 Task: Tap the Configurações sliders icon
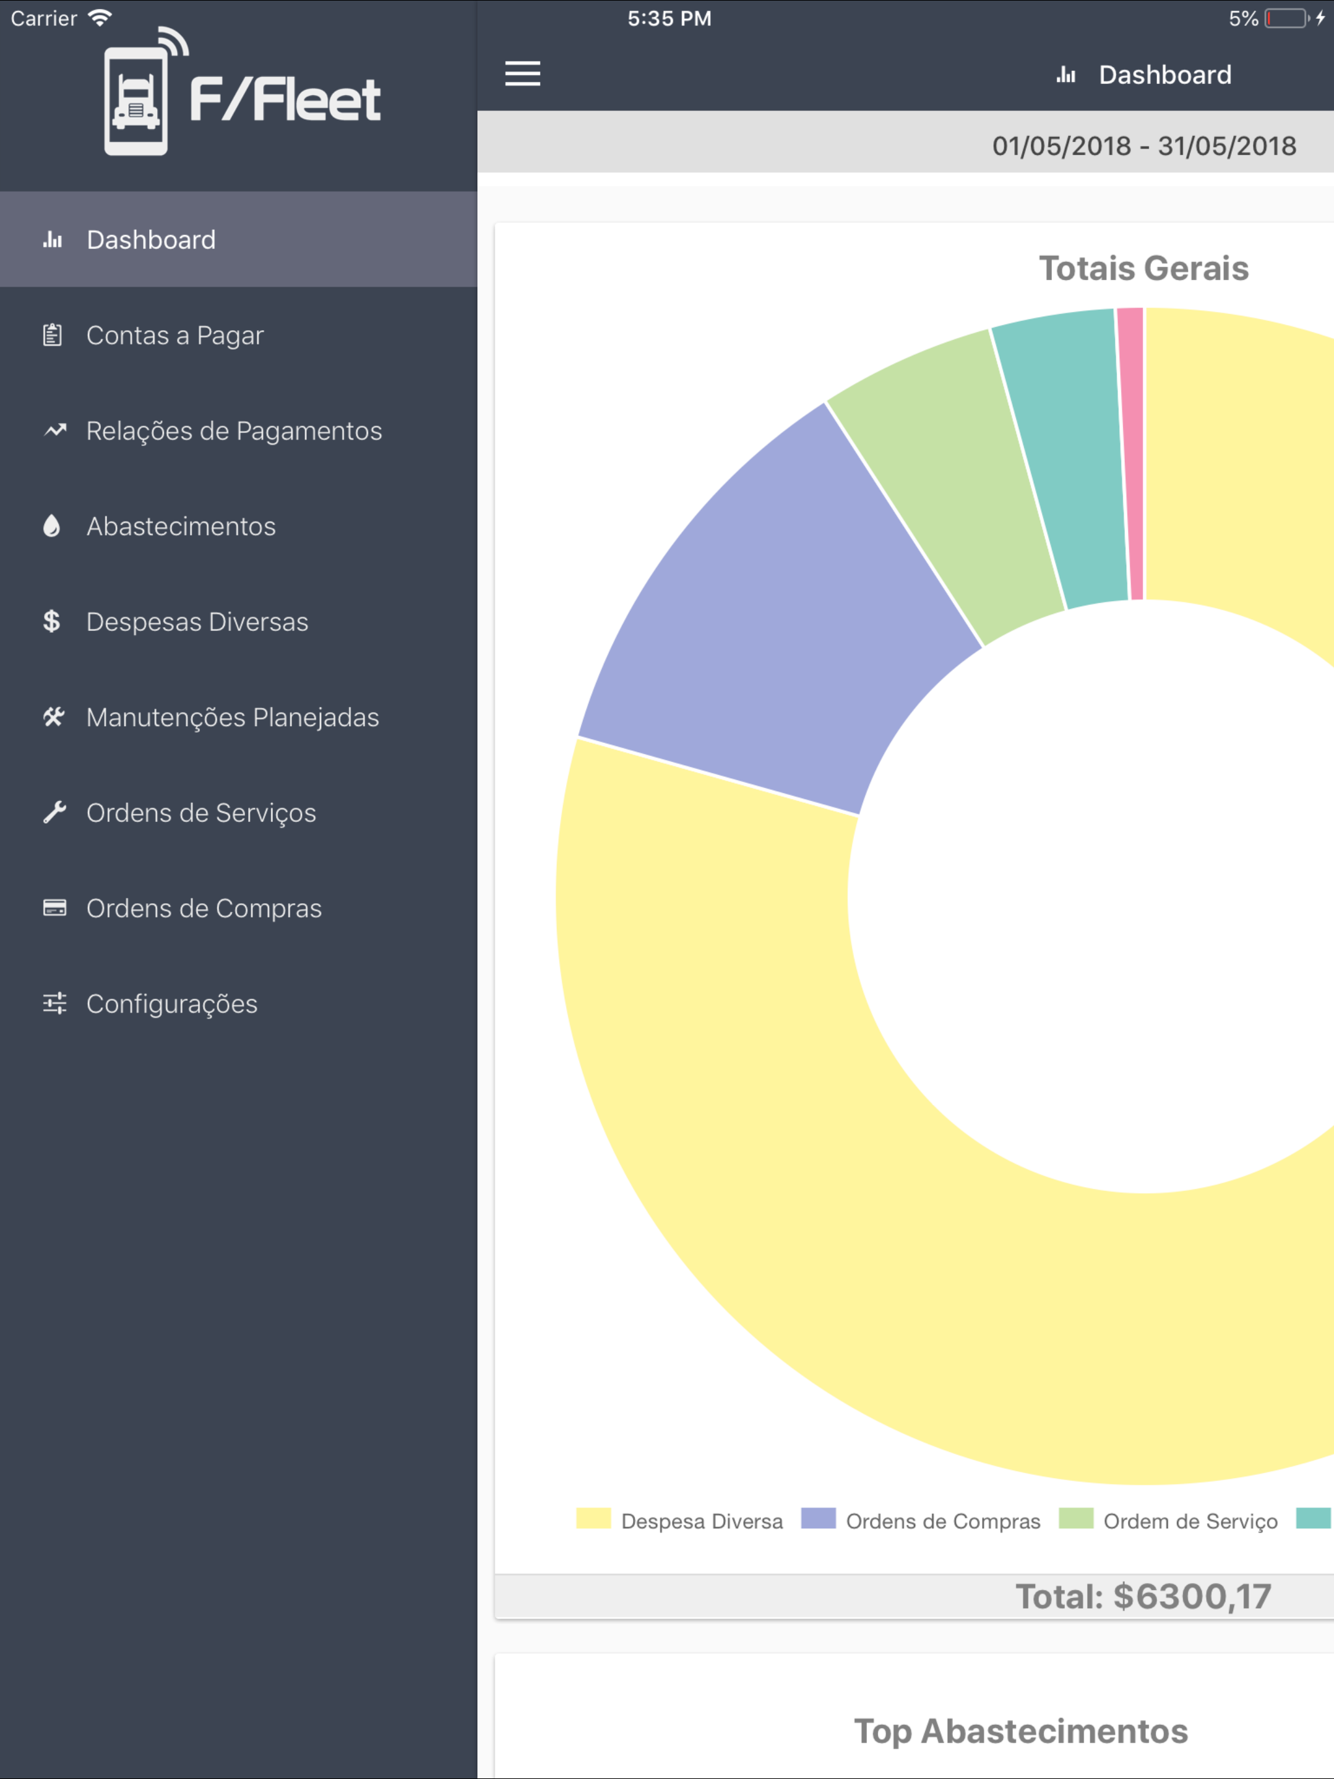coord(55,1003)
